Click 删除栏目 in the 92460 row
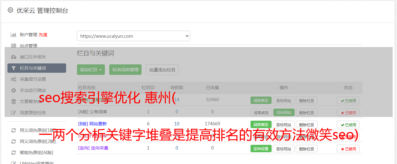 click(x=306, y=100)
